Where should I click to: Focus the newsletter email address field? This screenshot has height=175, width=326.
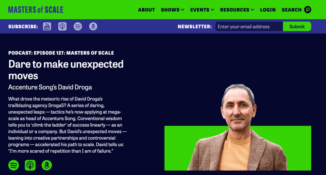tap(249, 26)
